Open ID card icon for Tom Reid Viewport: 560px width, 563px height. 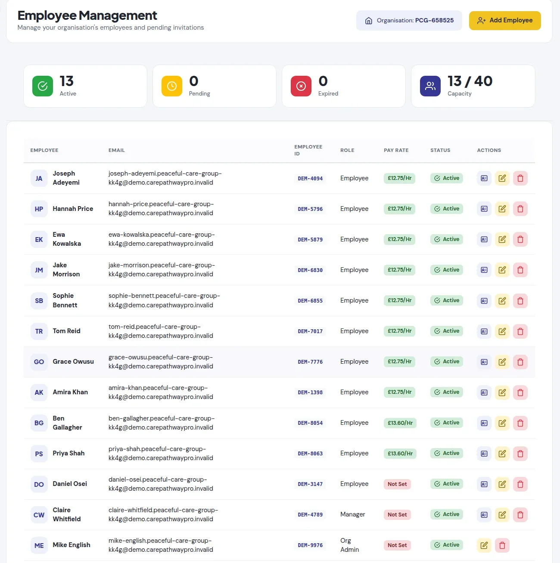pyautogui.click(x=484, y=331)
